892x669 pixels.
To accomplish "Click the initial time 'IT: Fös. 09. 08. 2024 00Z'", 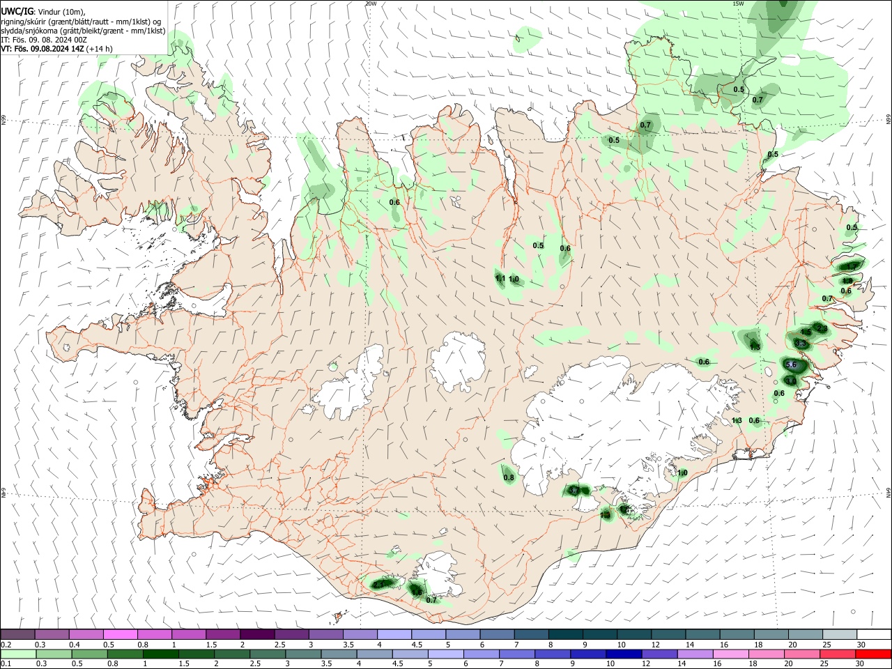I will click(x=44, y=40).
